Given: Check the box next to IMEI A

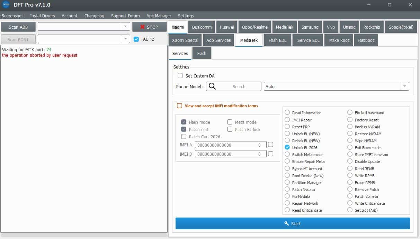Looking at the screenshot, I should point(270,145).
